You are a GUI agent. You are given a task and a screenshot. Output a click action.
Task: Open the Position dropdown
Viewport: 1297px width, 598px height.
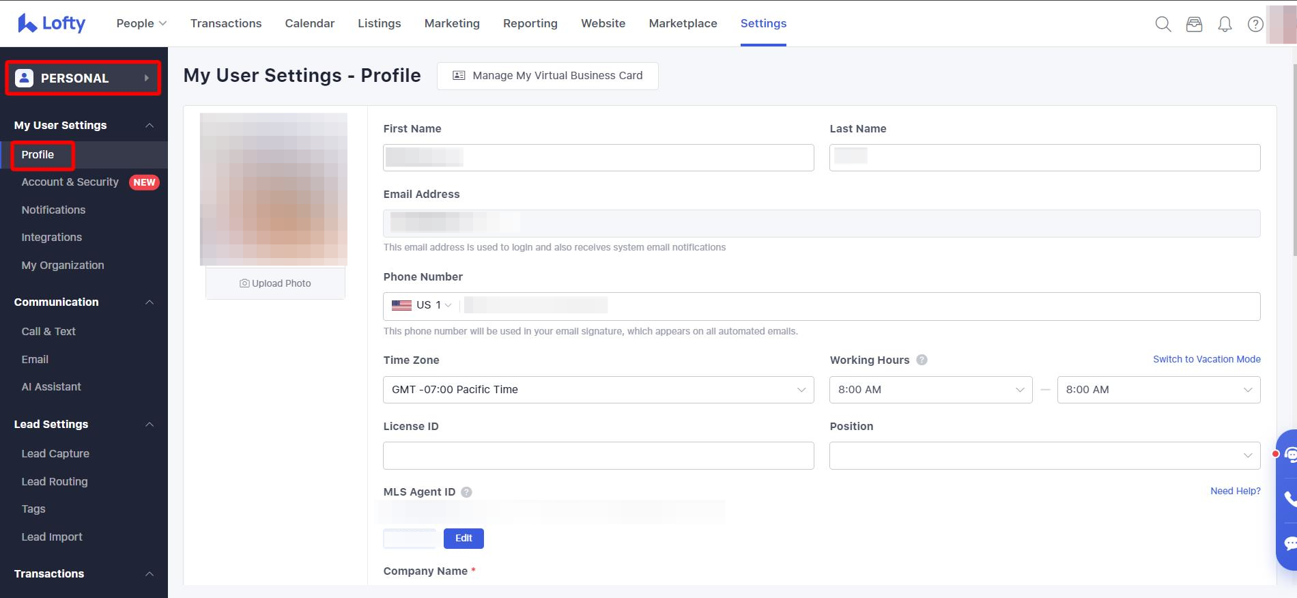(1044, 455)
